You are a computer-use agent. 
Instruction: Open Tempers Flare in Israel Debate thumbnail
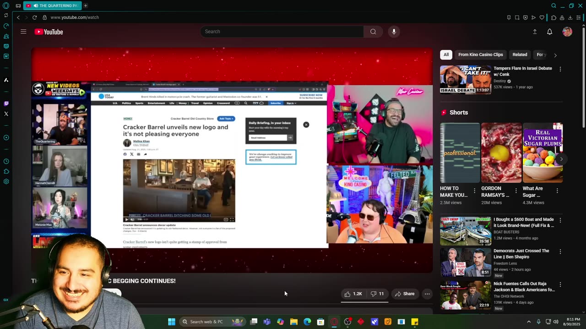pos(465,80)
